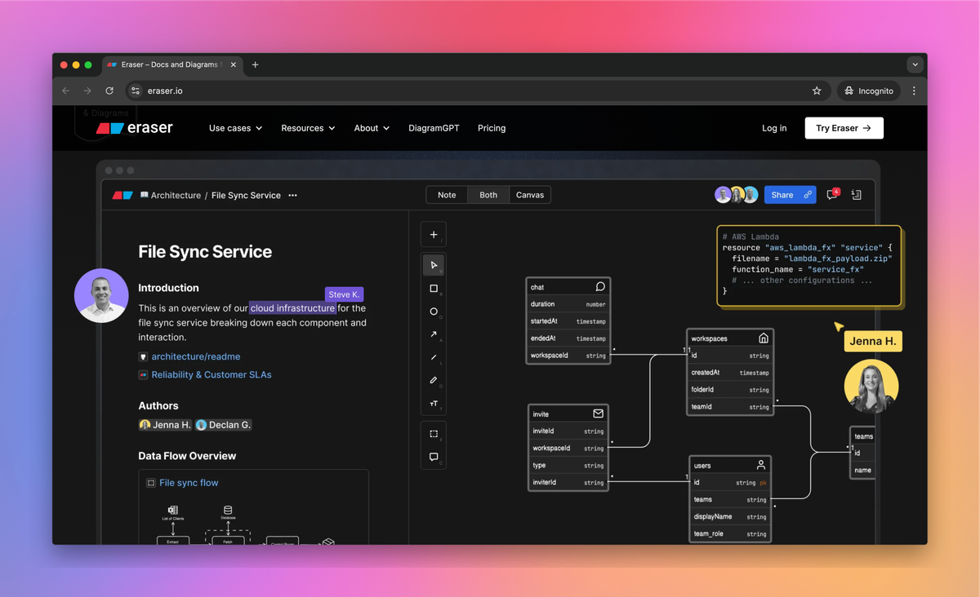Bookmark this page with the star icon

click(x=817, y=91)
